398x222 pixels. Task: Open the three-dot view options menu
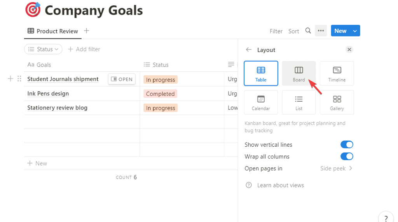click(321, 31)
